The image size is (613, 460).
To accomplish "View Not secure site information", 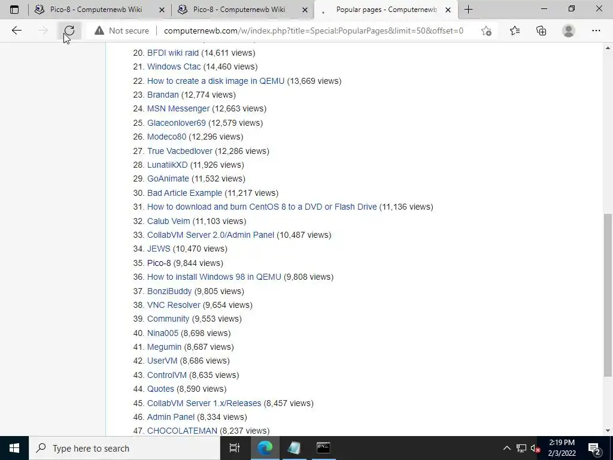I will point(122,31).
